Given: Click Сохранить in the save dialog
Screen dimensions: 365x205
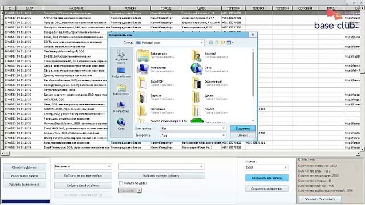Looking at the screenshot, I should click(x=243, y=128).
